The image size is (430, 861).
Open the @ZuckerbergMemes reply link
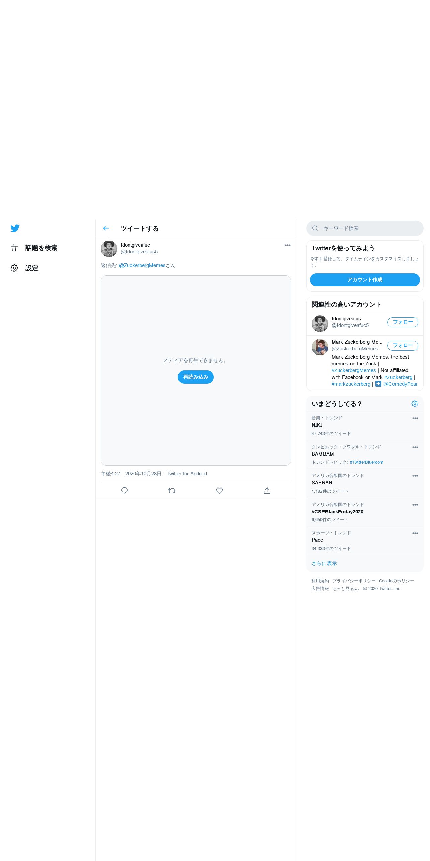coord(142,265)
